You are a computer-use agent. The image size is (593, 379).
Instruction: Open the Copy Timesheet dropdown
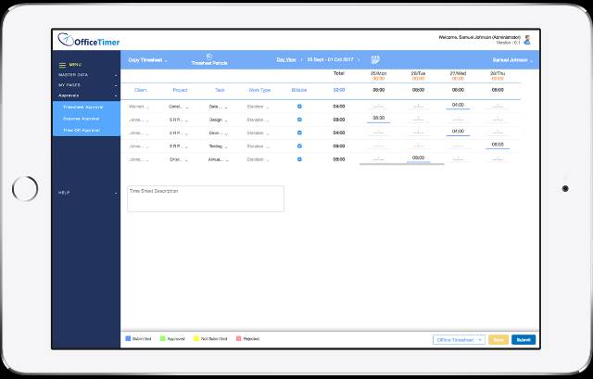pyautogui.click(x=147, y=59)
